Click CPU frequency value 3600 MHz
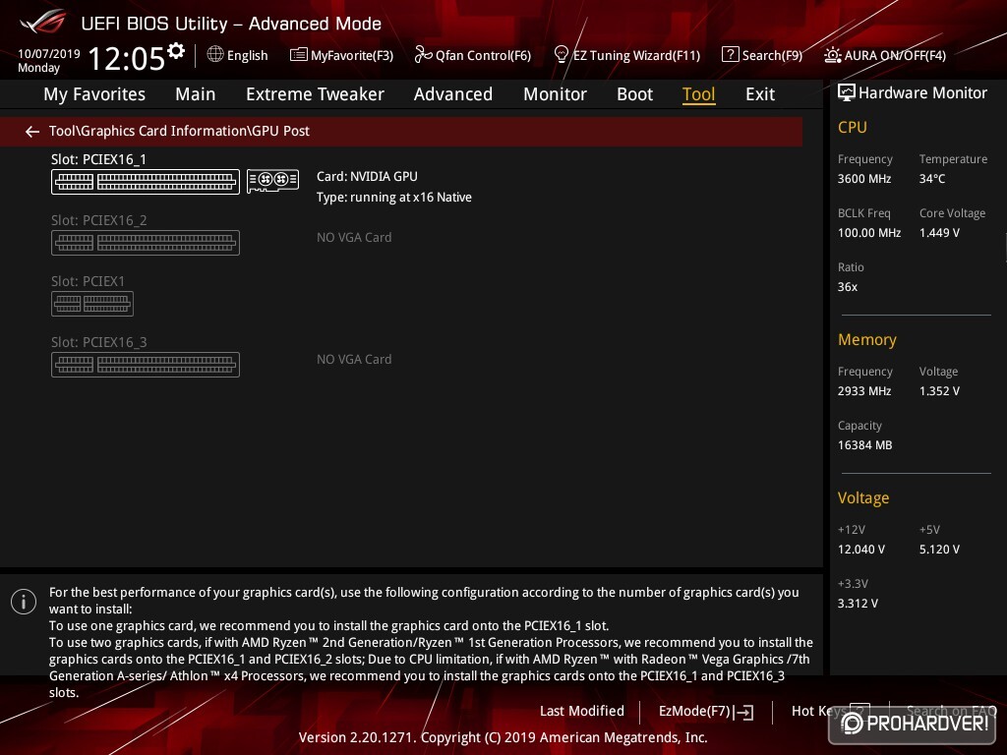1007x755 pixels. (863, 179)
